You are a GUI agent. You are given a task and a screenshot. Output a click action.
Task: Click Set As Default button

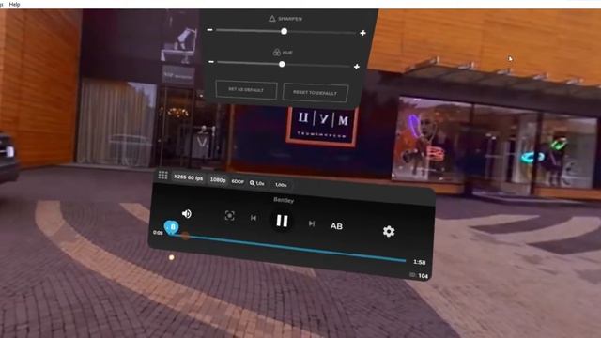pyautogui.click(x=246, y=90)
